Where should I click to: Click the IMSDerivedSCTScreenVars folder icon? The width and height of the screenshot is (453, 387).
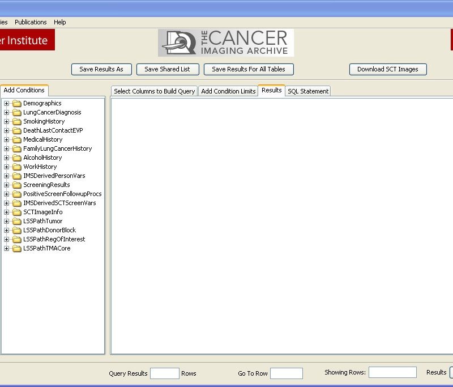pos(17,203)
